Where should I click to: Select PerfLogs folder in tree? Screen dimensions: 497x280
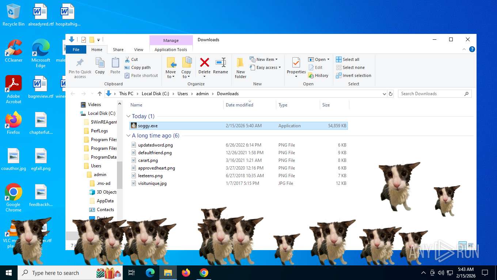tap(99, 131)
